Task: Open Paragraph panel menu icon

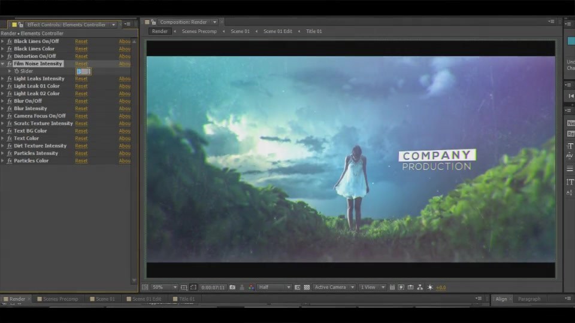Action: [x=568, y=298]
